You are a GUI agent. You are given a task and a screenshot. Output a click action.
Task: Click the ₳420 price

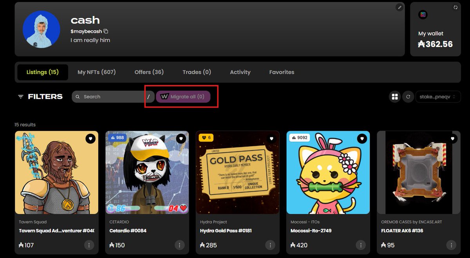[299, 245]
